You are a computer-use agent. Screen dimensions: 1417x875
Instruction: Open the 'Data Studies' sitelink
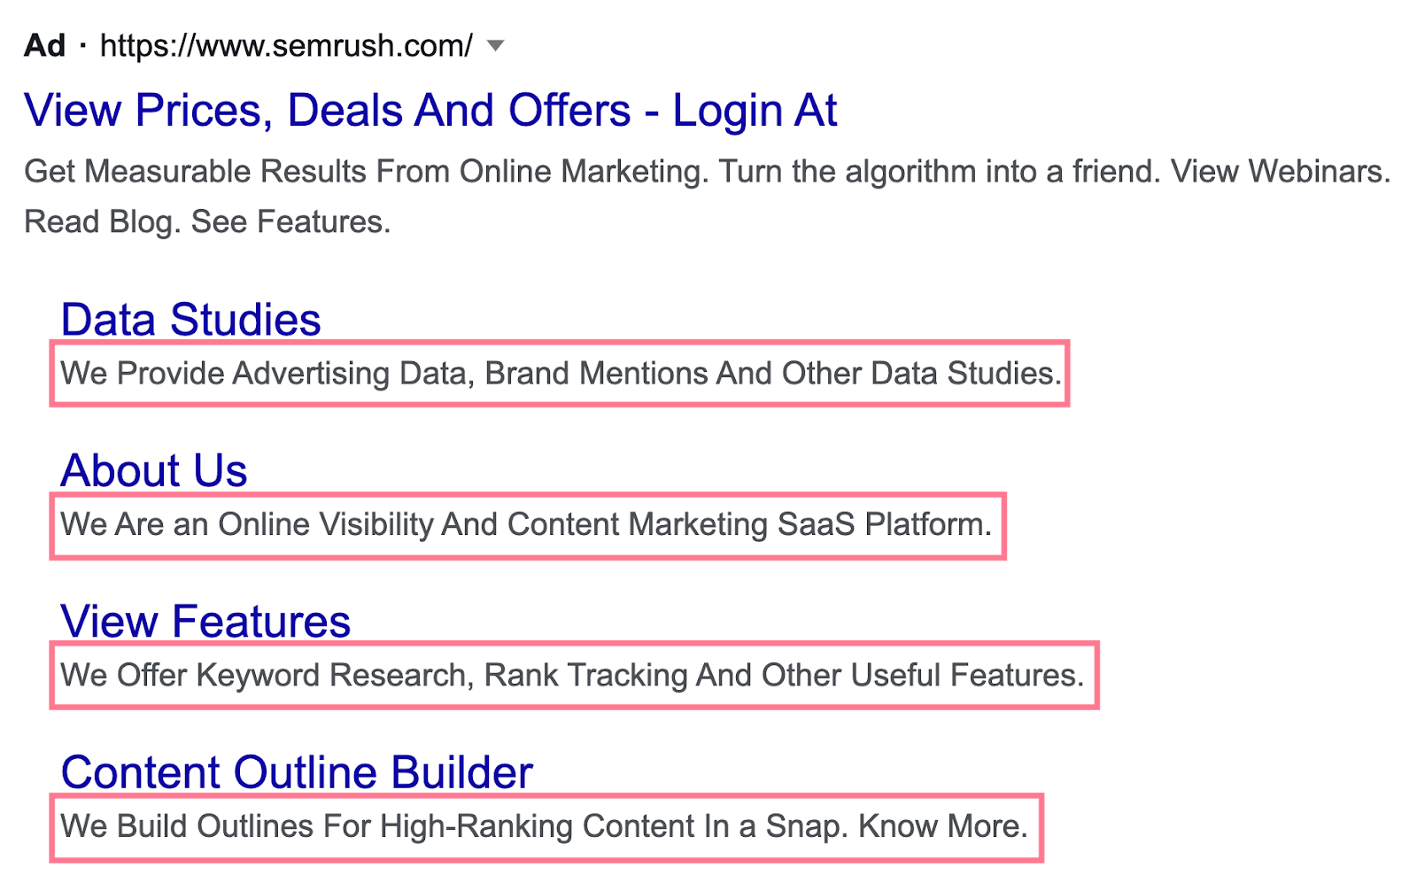(190, 319)
